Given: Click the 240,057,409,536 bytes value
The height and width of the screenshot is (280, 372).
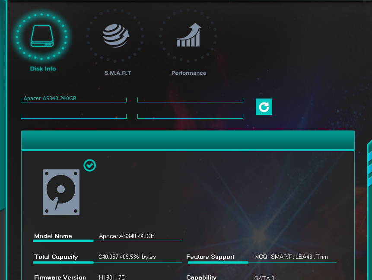Looking at the screenshot, I should [127, 257].
